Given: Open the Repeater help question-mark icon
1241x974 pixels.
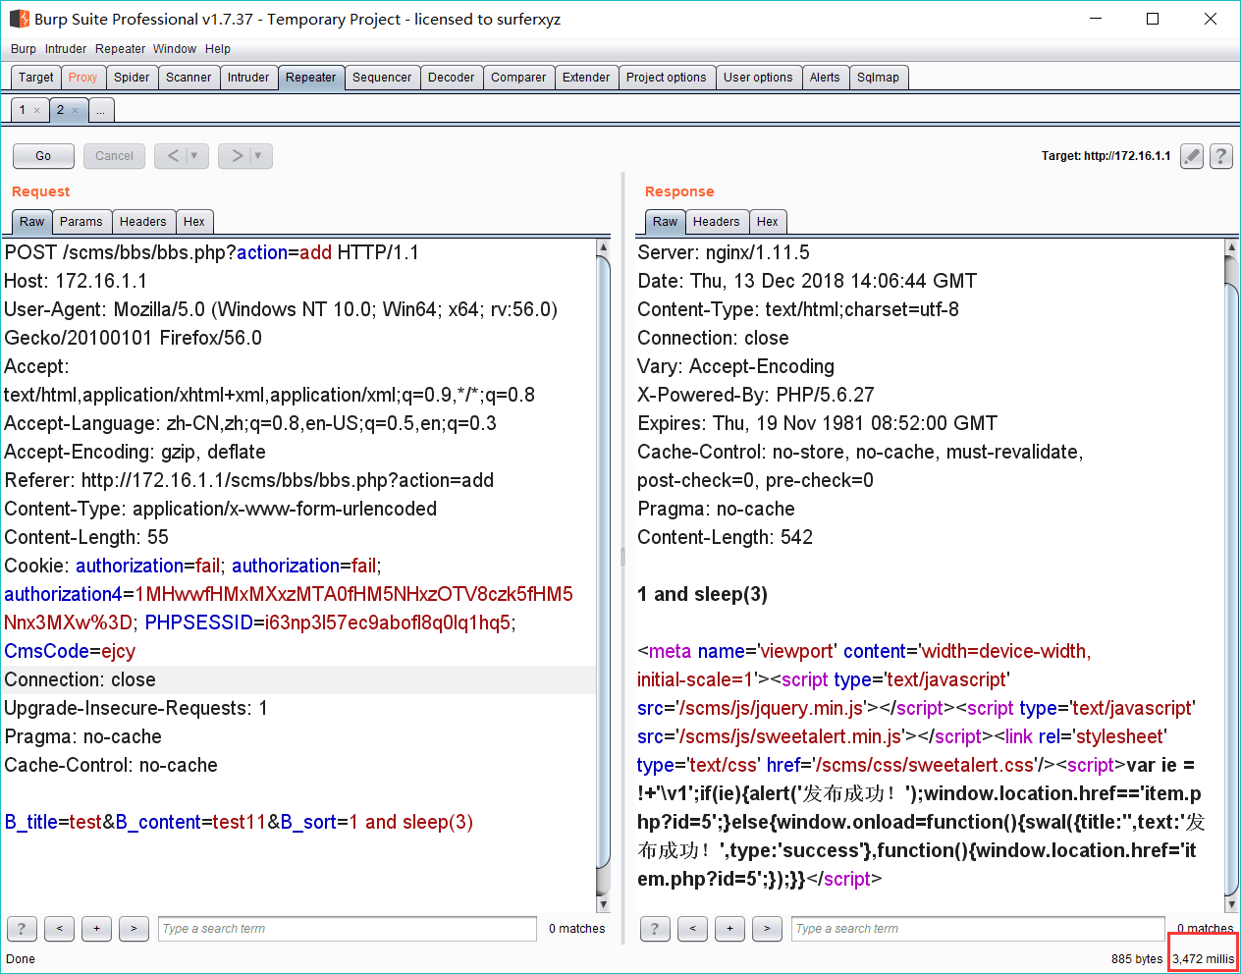Looking at the screenshot, I should point(1221,156).
